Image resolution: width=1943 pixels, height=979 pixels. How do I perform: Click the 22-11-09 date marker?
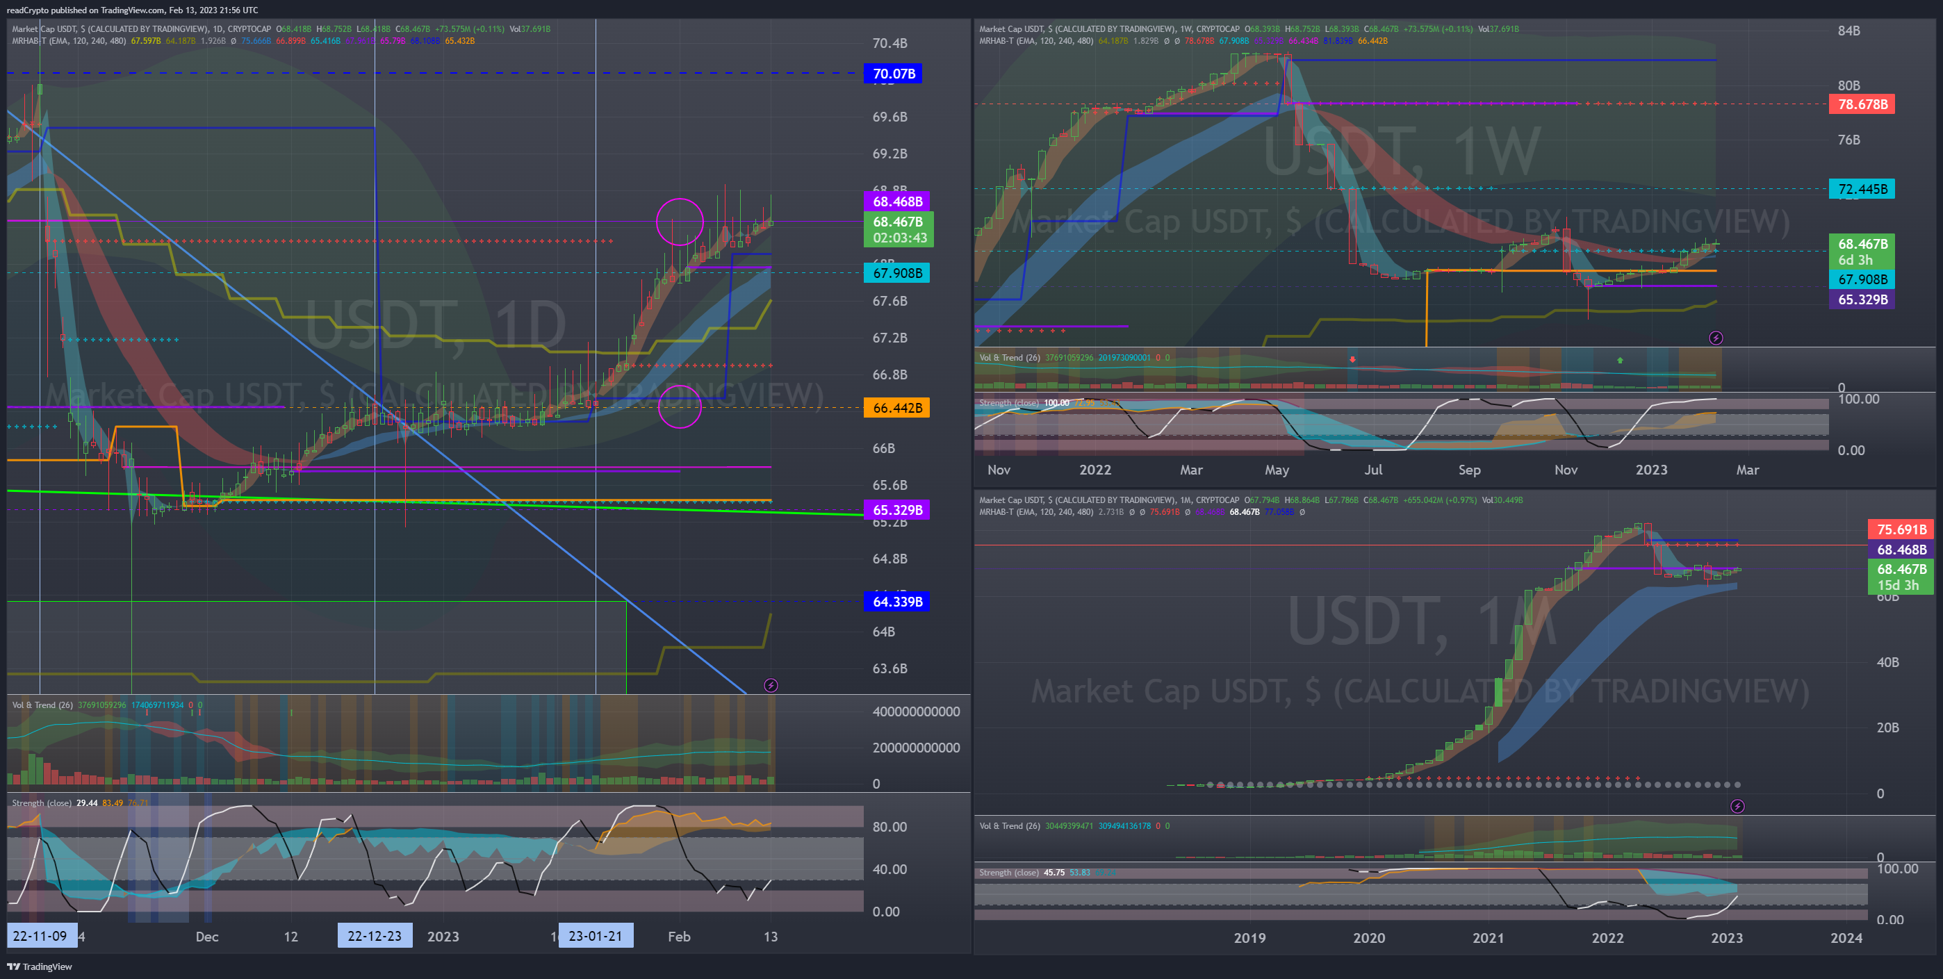(41, 936)
